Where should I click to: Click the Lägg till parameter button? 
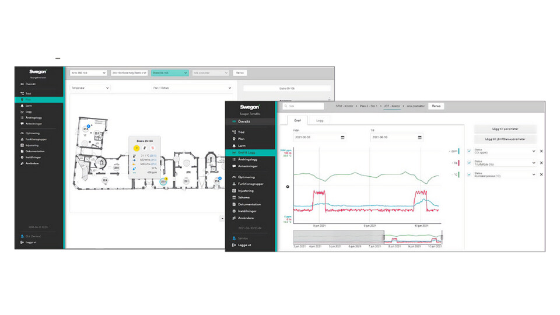coord(505,128)
